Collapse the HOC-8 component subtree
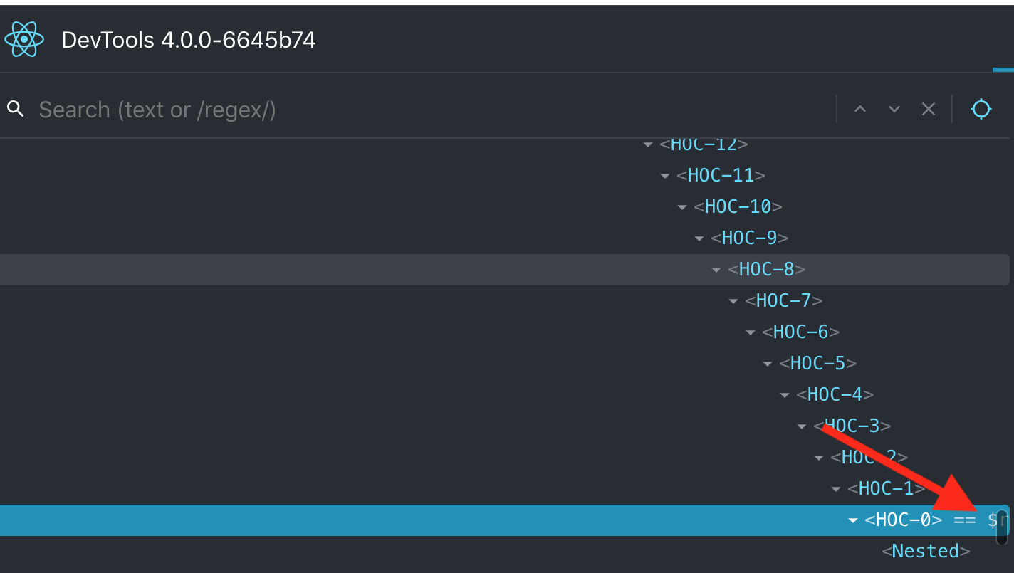 pos(716,269)
